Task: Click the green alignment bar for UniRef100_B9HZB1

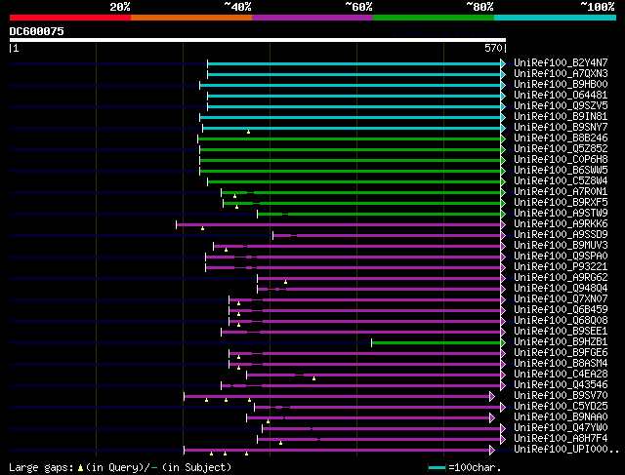Action: (437, 342)
